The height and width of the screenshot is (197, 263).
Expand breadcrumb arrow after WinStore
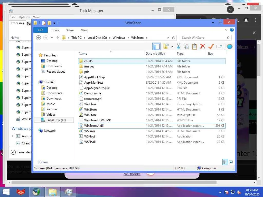point(146,38)
